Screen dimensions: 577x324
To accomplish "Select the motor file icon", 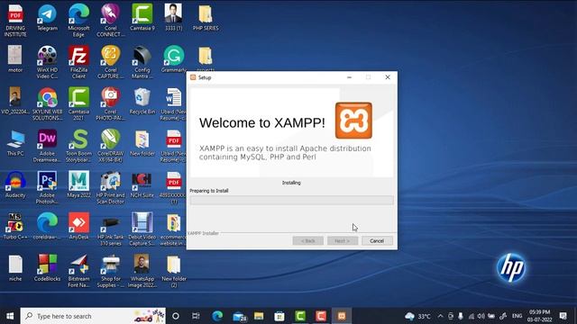I will click(15, 58).
